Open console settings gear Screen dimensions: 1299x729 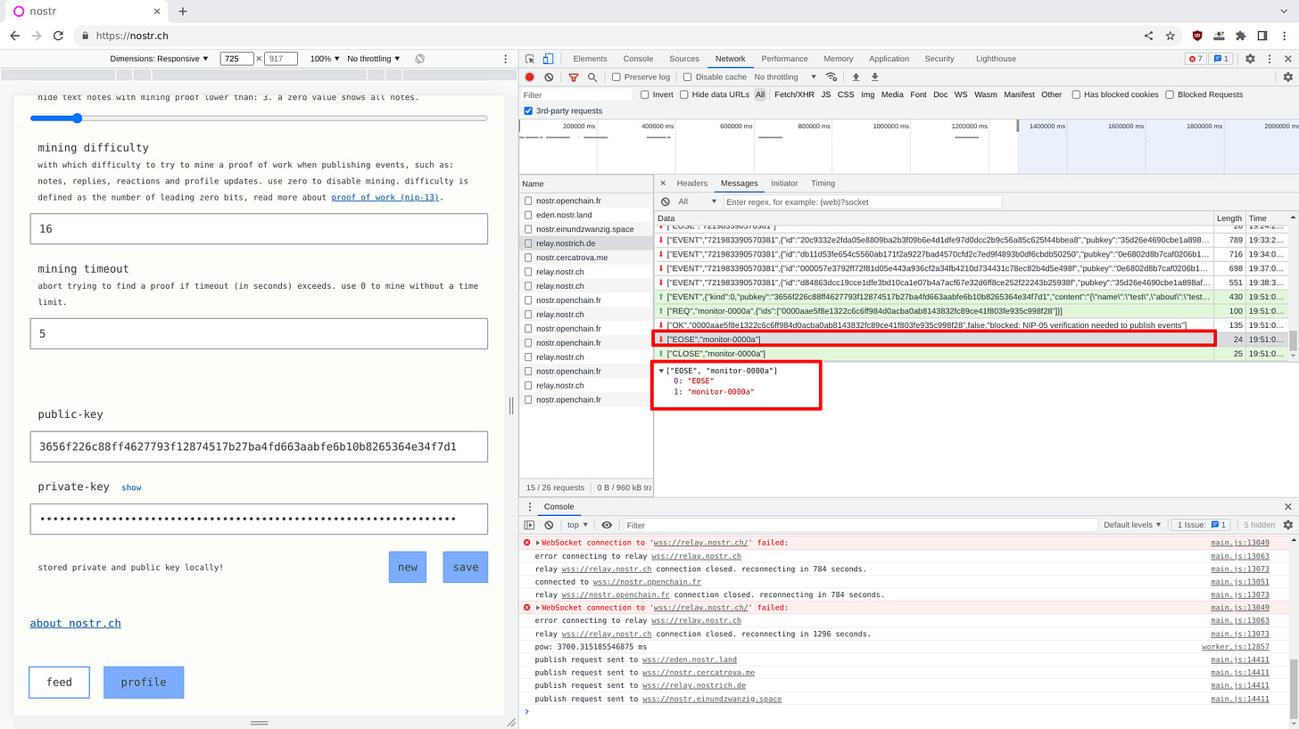pos(1287,525)
